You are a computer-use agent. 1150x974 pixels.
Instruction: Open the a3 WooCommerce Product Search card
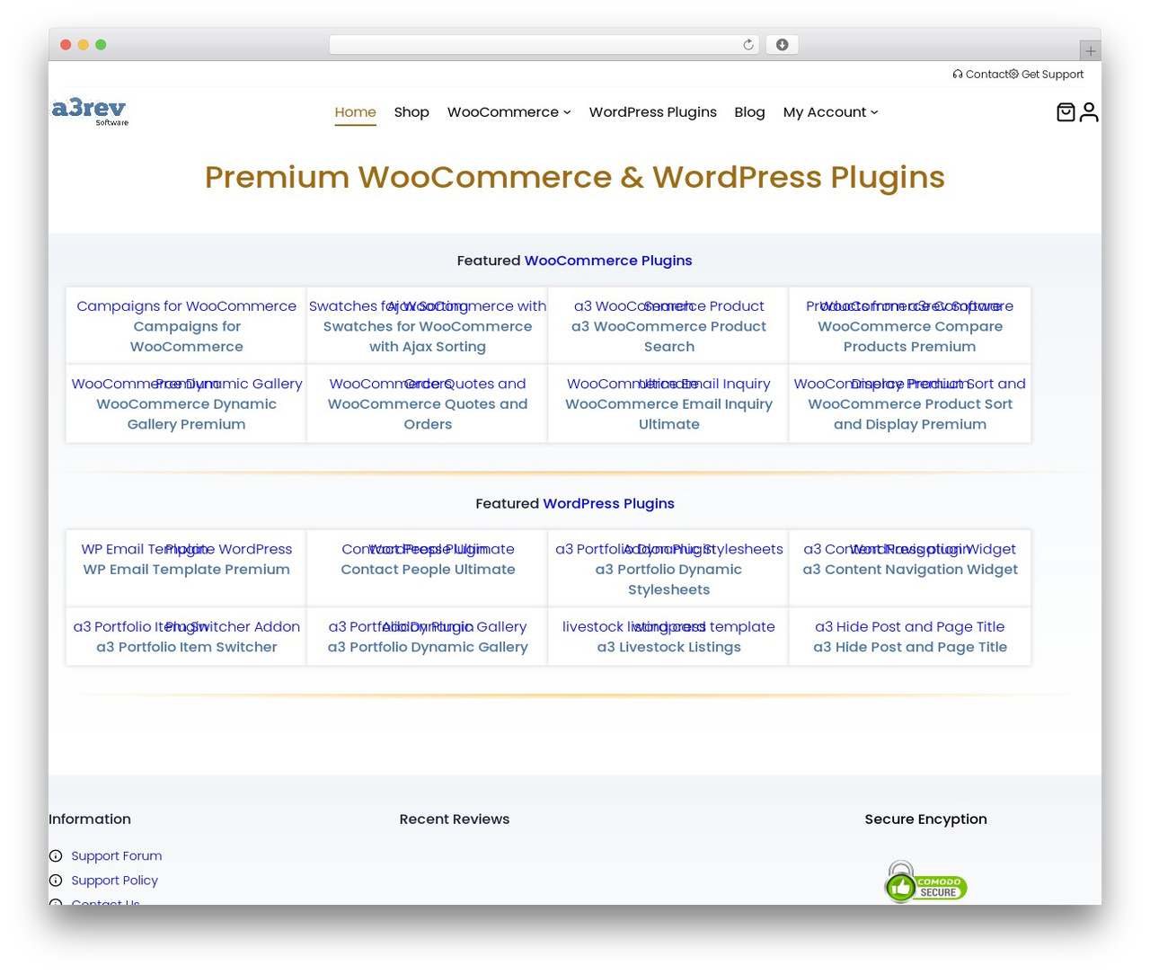[668, 326]
